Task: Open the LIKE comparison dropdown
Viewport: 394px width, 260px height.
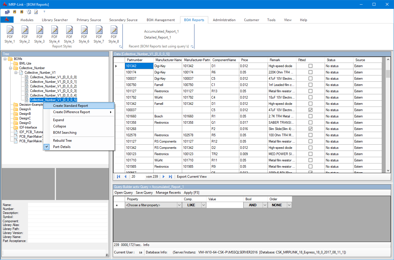Action: click(204, 205)
